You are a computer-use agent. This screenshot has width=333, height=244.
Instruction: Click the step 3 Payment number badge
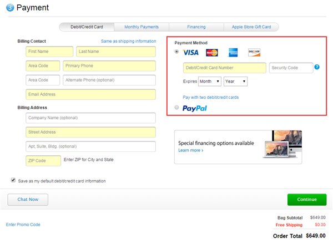tap(10, 8)
